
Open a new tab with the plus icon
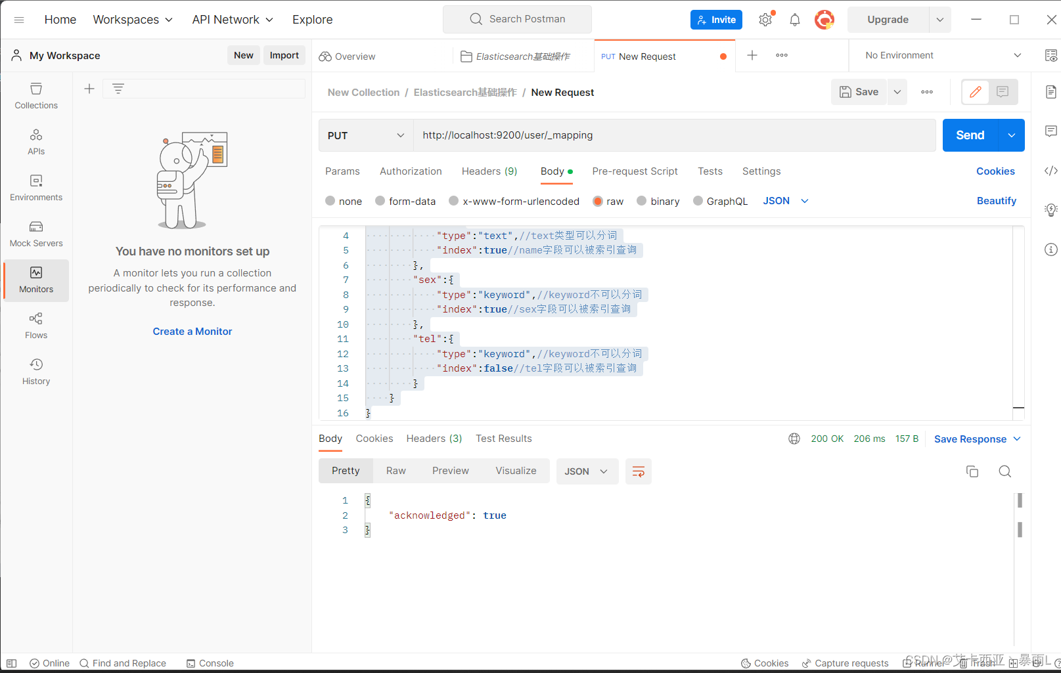tap(752, 55)
